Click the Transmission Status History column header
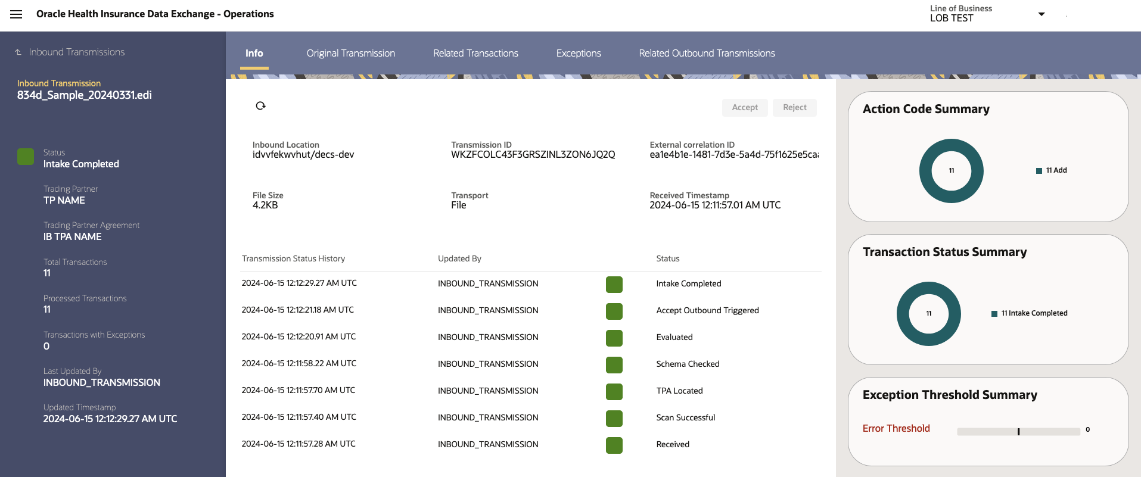The height and width of the screenshot is (477, 1141). [293, 258]
